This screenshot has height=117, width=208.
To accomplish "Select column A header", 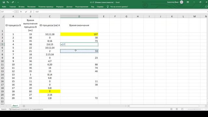I will pyautogui.click(x=13, y=17).
